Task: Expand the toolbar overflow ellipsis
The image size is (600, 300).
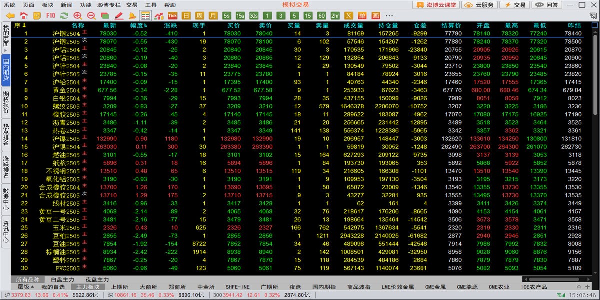Action: (x=389, y=15)
